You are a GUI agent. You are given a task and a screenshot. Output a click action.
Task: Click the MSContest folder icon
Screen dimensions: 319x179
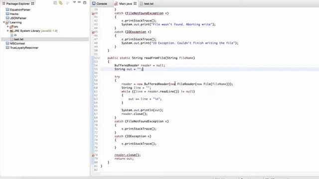click(x=7, y=43)
